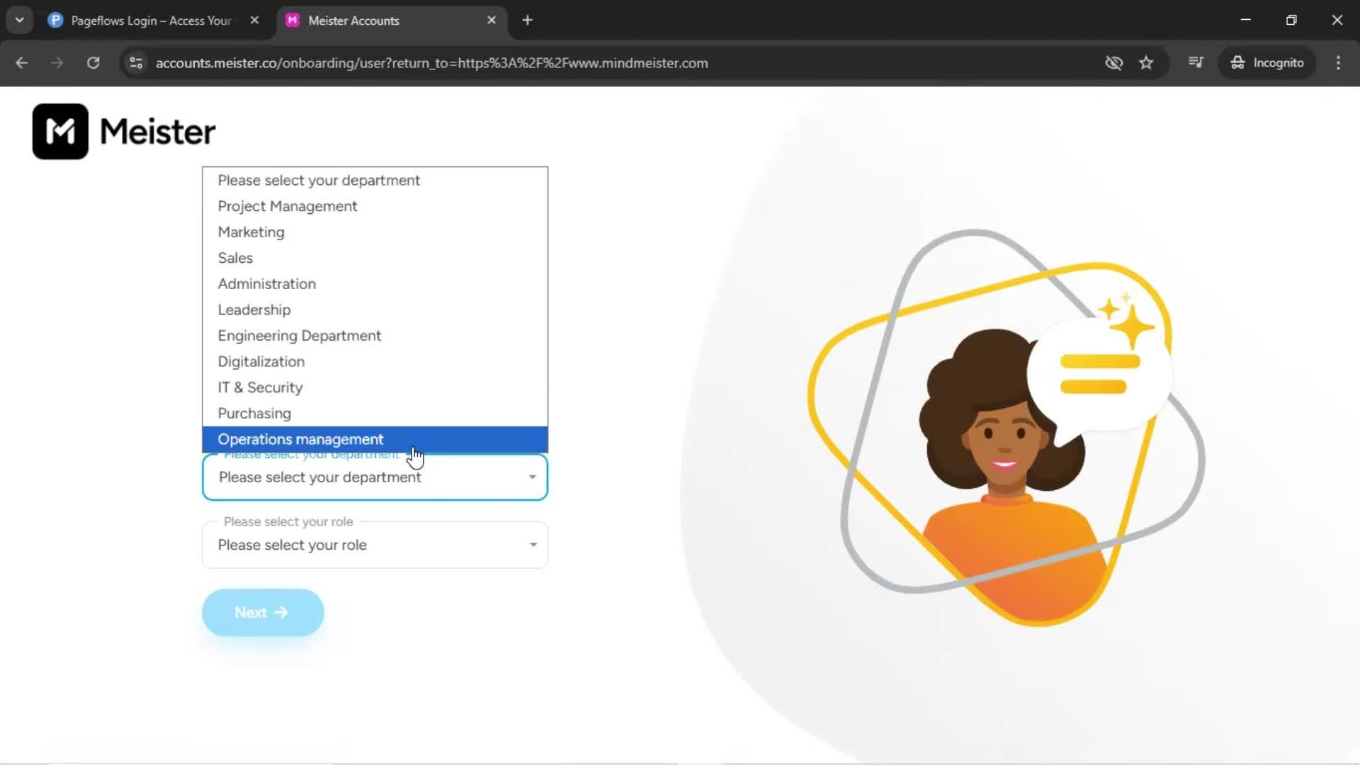The height and width of the screenshot is (765, 1360).
Task: Close the Meister Accounts tab
Action: (x=492, y=21)
